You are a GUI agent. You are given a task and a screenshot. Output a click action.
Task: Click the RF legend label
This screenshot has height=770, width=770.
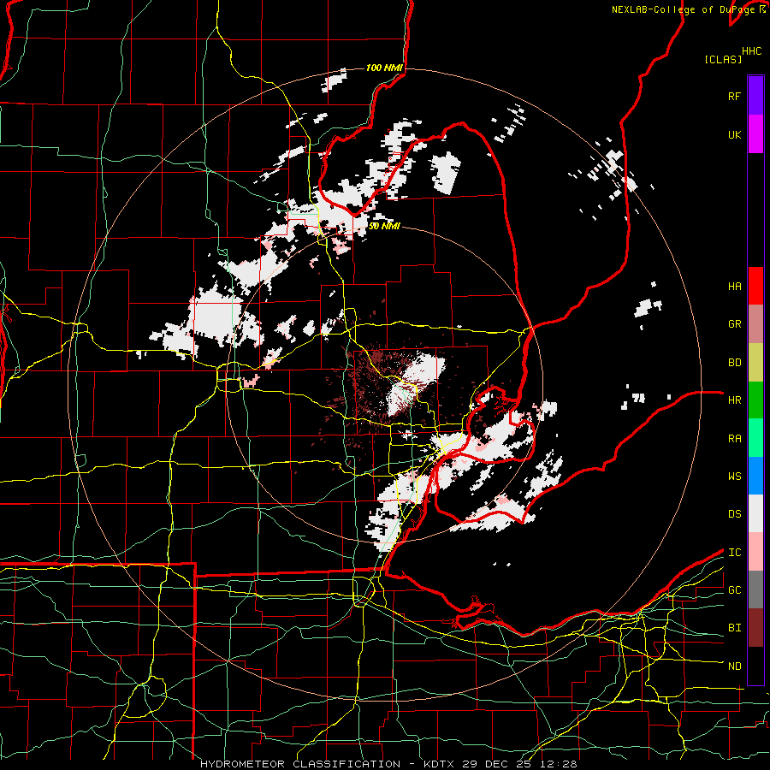pos(734,96)
